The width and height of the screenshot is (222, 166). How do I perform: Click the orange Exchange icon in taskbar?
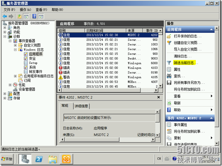pyautogui.click(x=66, y=159)
